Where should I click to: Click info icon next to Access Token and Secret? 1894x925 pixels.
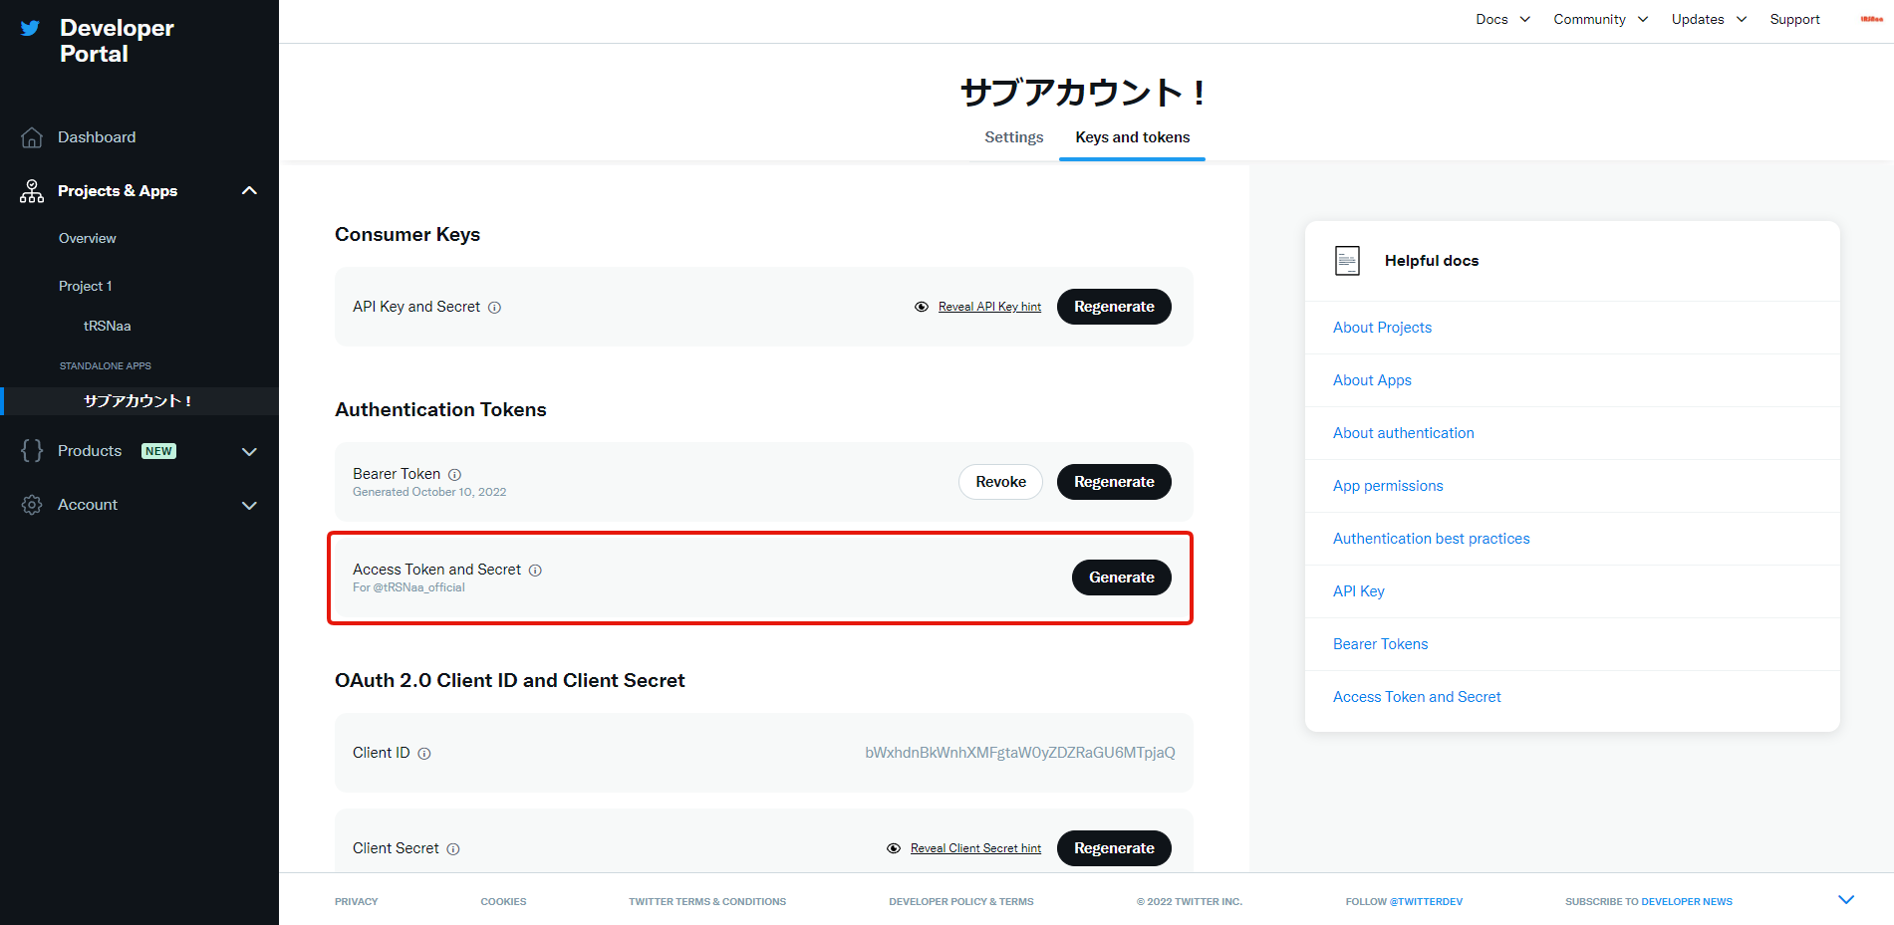(x=536, y=570)
